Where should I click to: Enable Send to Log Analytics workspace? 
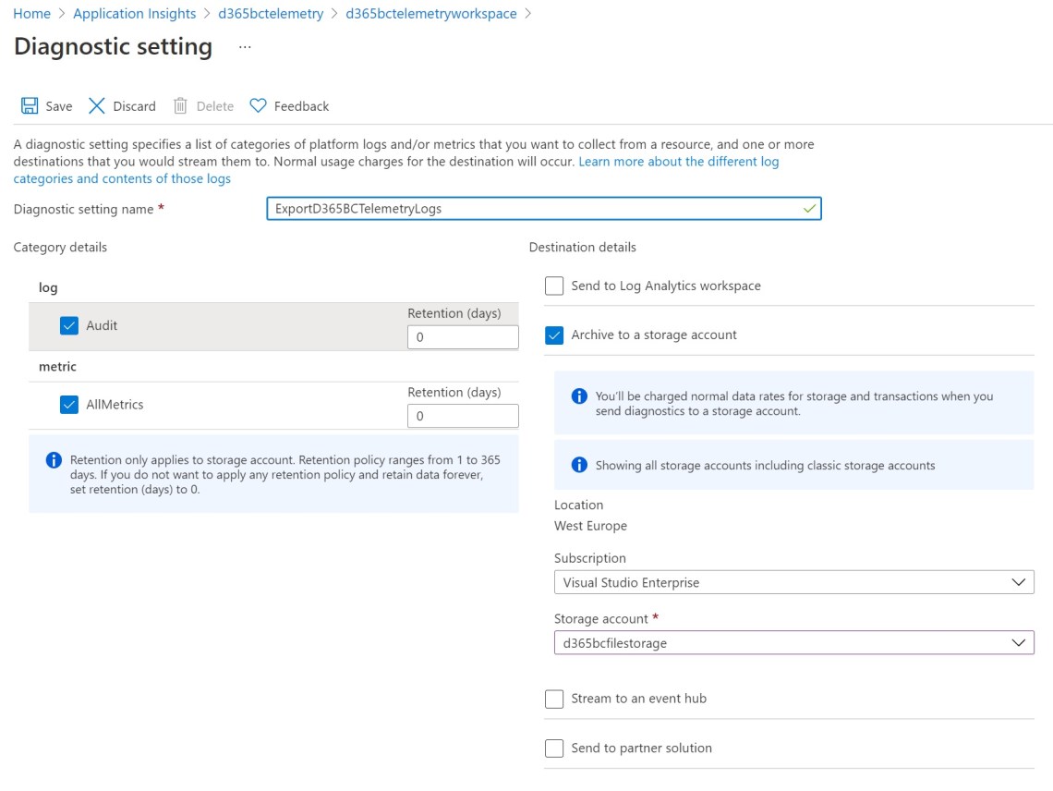[x=553, y=286]
